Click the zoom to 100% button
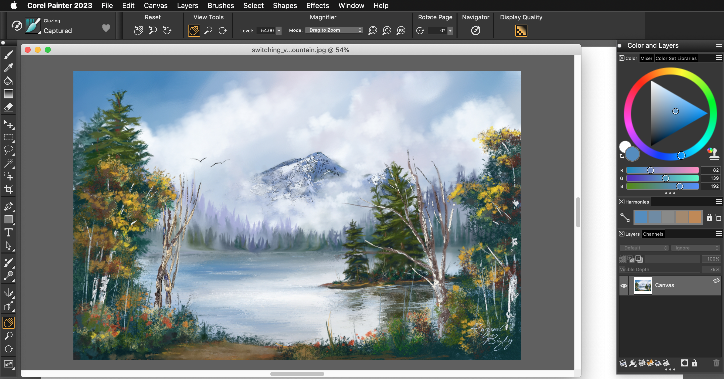 pyautogui.click(x=401, y=30)
